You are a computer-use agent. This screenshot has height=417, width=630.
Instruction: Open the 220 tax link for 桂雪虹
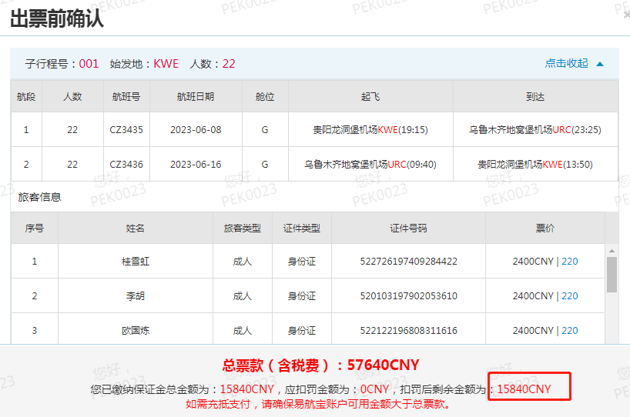569,262
